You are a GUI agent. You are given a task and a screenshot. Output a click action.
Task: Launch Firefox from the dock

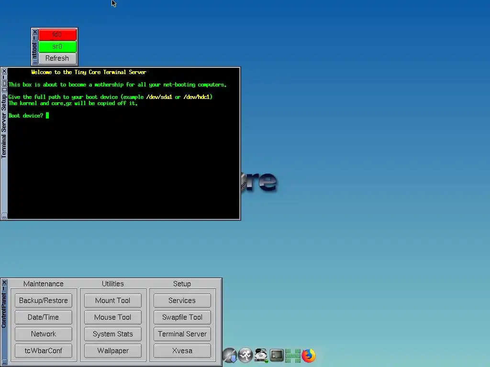309,355
